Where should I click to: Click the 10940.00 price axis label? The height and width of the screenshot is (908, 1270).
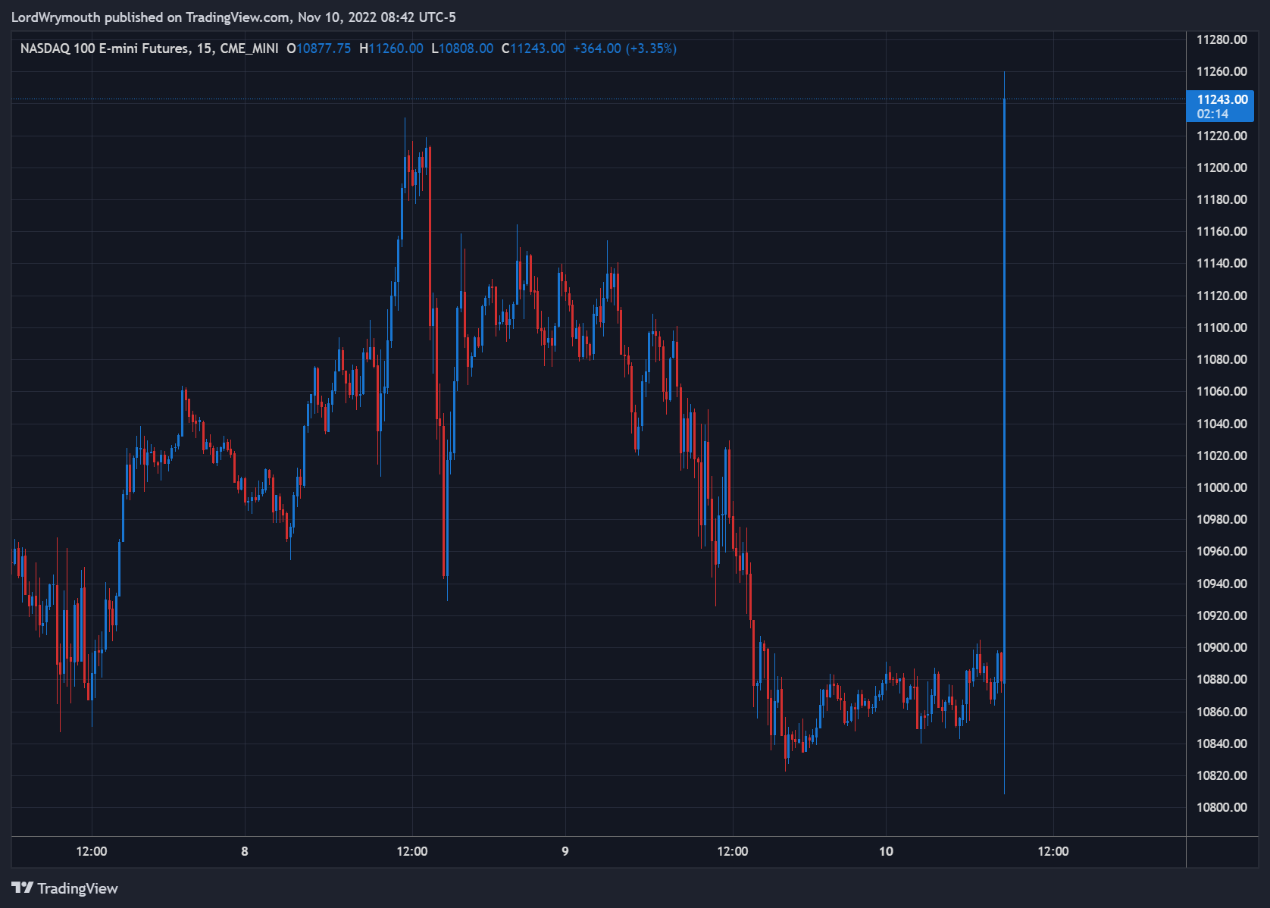pyautogui.click(x=1222, y=584)
